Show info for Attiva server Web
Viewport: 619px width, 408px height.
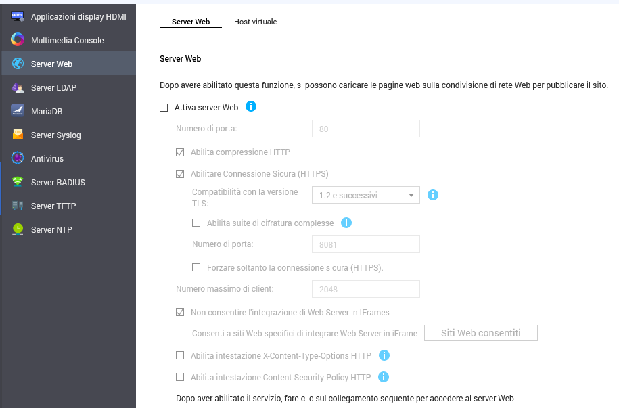point(250,106)
